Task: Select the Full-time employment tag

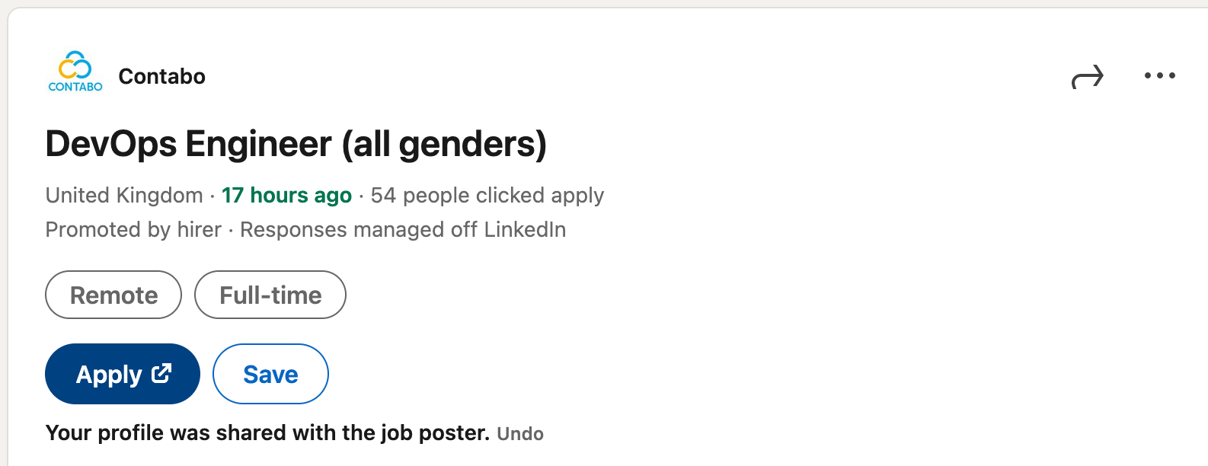Action: click(x=270, y=295)
